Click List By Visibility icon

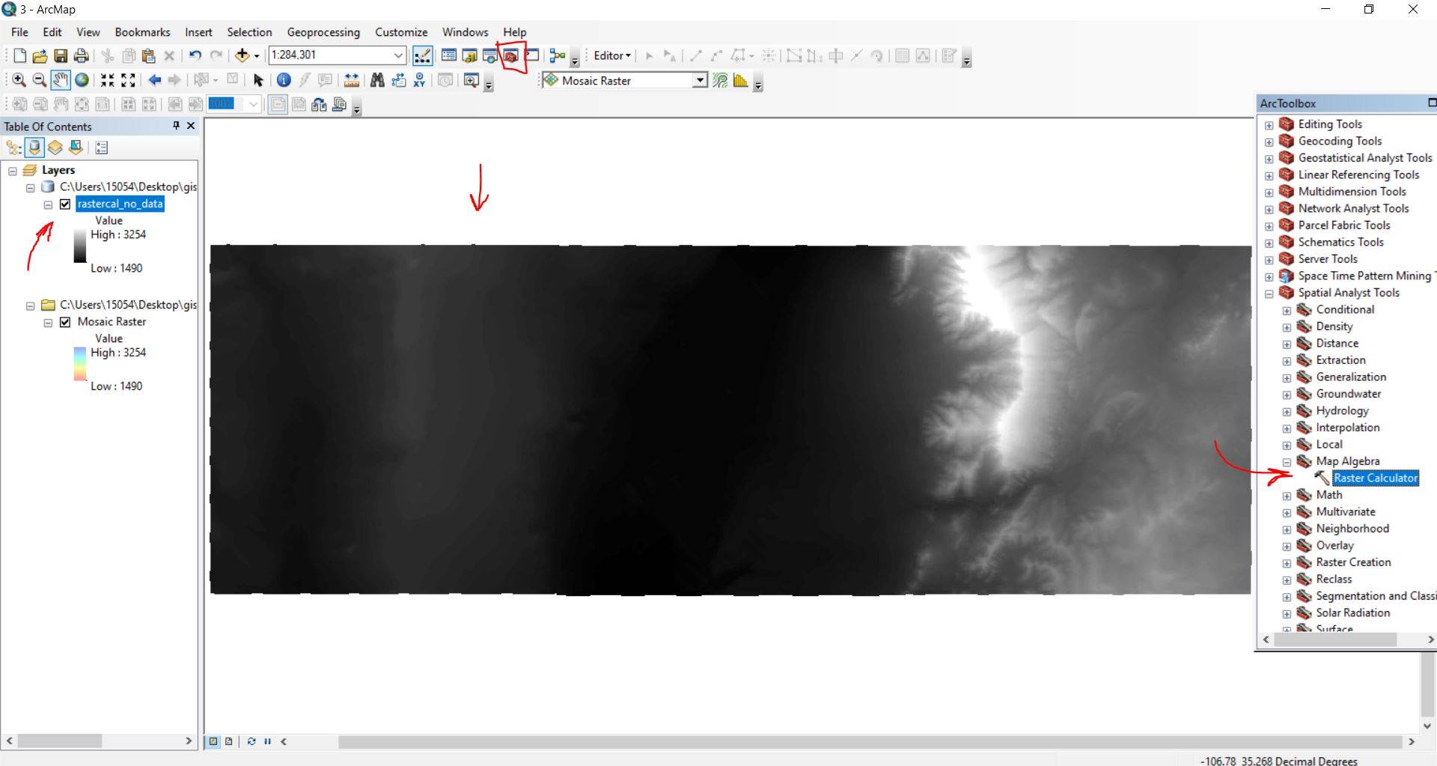(x=55, y=148)
